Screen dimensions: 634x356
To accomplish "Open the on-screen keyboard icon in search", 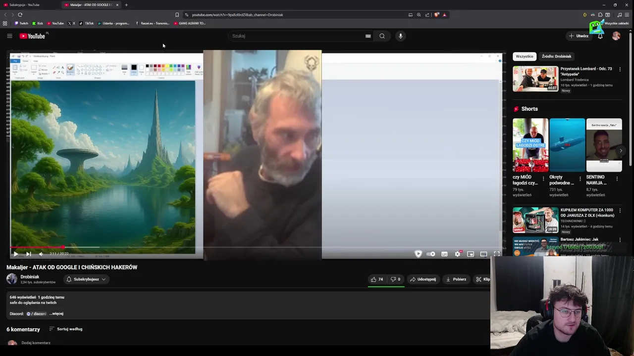I will (x=368, y=36).
